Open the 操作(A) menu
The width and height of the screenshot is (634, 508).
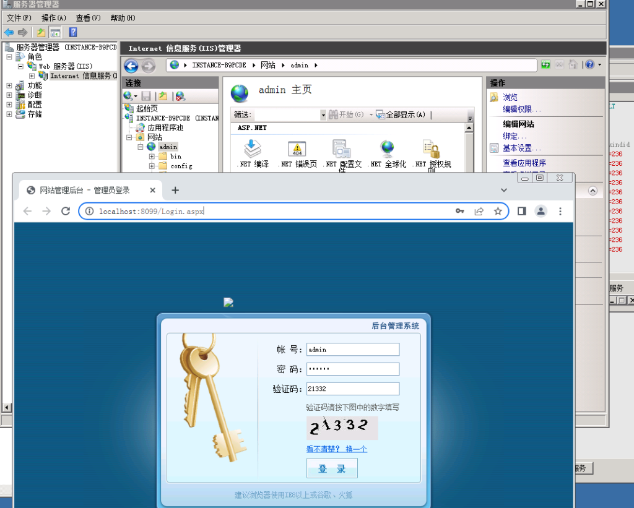pos(53,18)
